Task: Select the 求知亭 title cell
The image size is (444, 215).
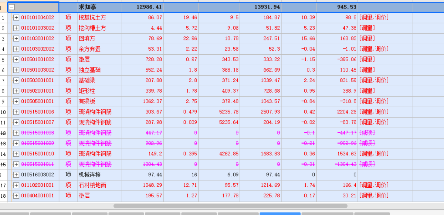Action: pyautogui.click(x=100, y=7)
